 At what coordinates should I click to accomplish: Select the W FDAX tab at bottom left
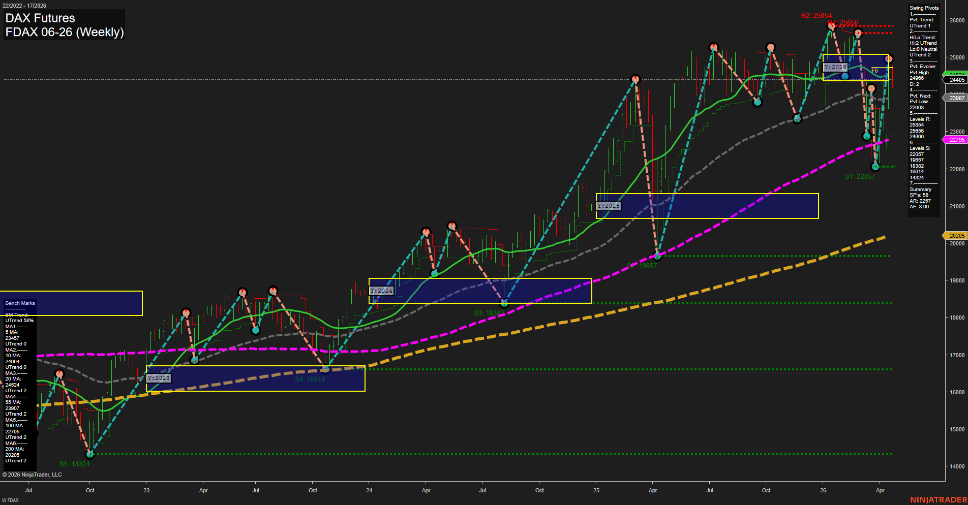click(10, 500)
